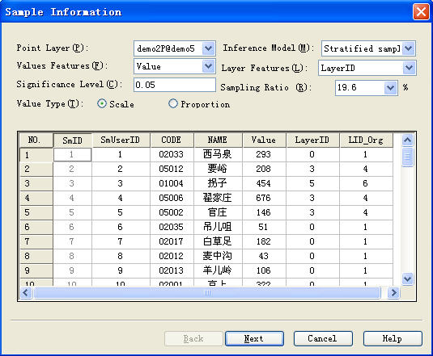Screen dimensions: 433x356
Task: Click value cell 293
Action: [264, 154]
